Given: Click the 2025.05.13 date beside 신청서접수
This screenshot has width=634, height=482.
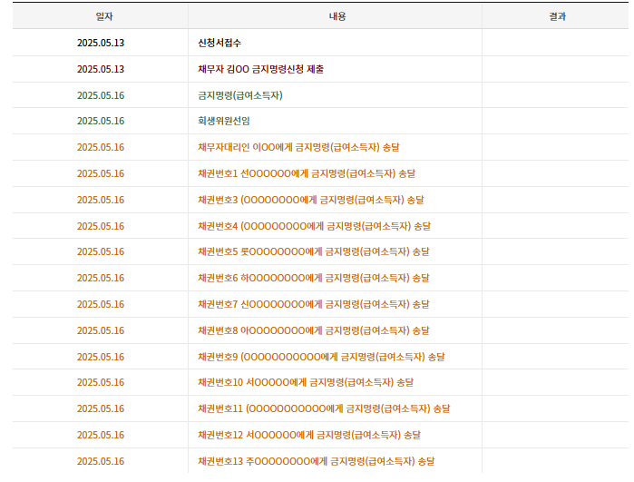Looking at the screenshot, I should [101, 43].
